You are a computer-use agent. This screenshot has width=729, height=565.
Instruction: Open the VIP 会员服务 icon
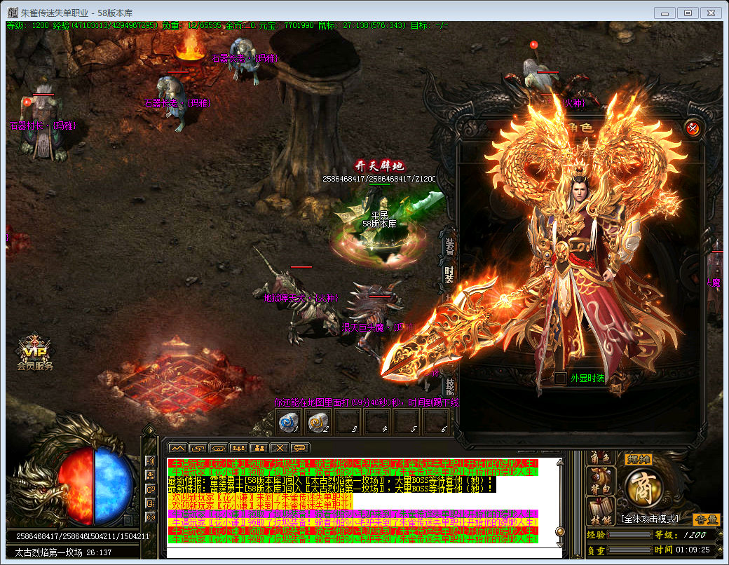point(35,352)
